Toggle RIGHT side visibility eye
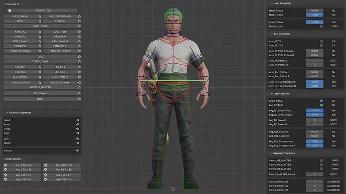 pyautogui.click(x=78, y=143)
